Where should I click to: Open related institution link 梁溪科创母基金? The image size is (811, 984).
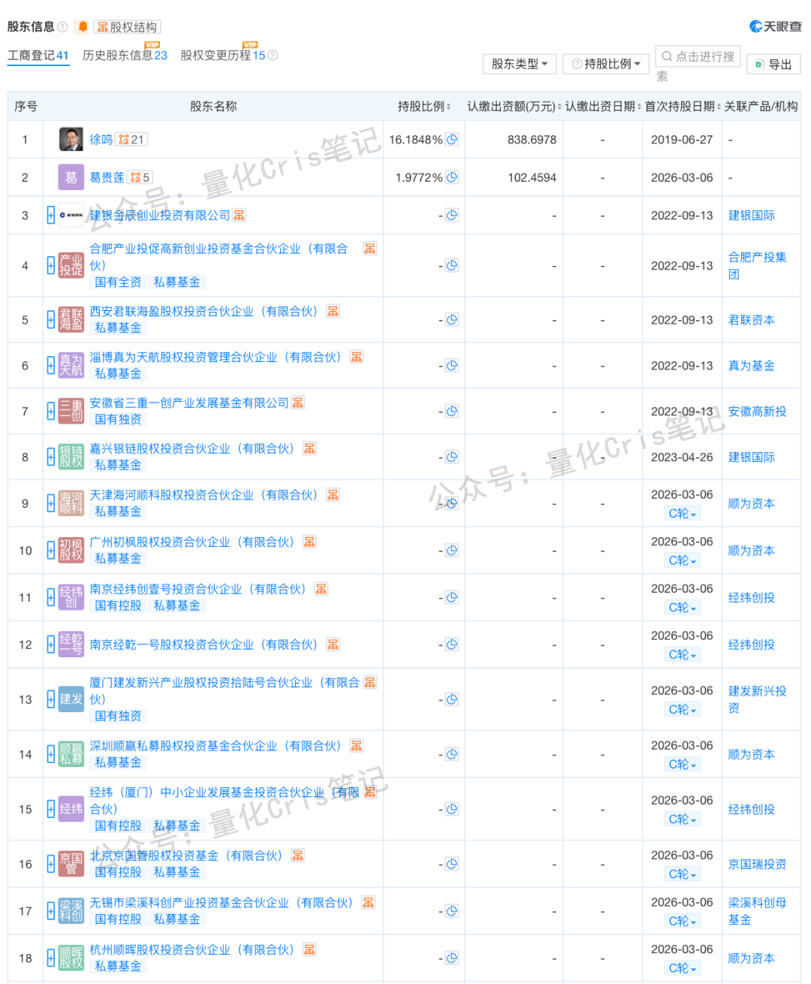tap(757, 911)
